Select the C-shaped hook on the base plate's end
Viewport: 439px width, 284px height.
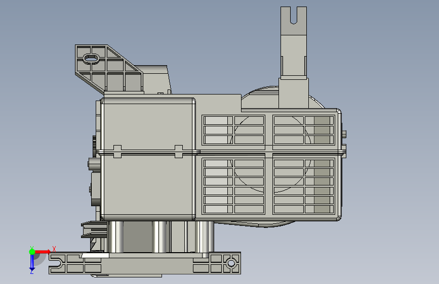point(57,263)
